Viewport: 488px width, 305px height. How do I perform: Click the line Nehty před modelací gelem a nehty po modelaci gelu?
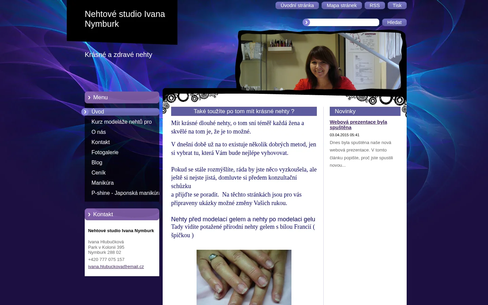pyautogui.click(x=243, y=219)
